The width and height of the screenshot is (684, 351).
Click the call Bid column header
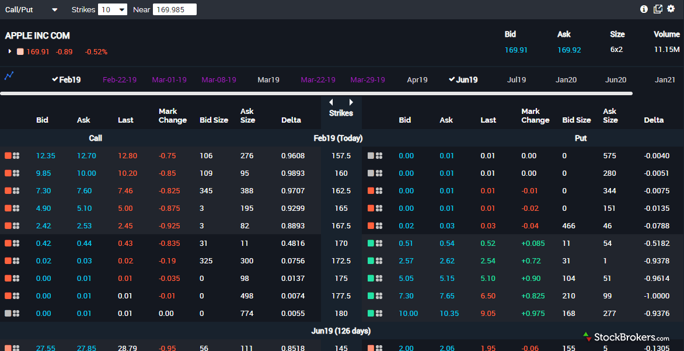[x=43, y=120]
